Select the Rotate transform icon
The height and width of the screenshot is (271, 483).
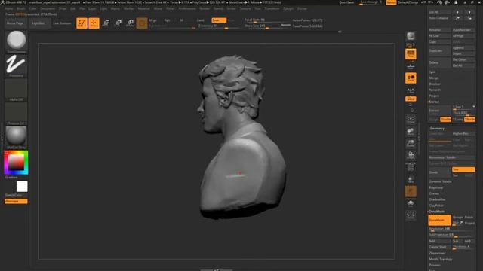[130, 23]
